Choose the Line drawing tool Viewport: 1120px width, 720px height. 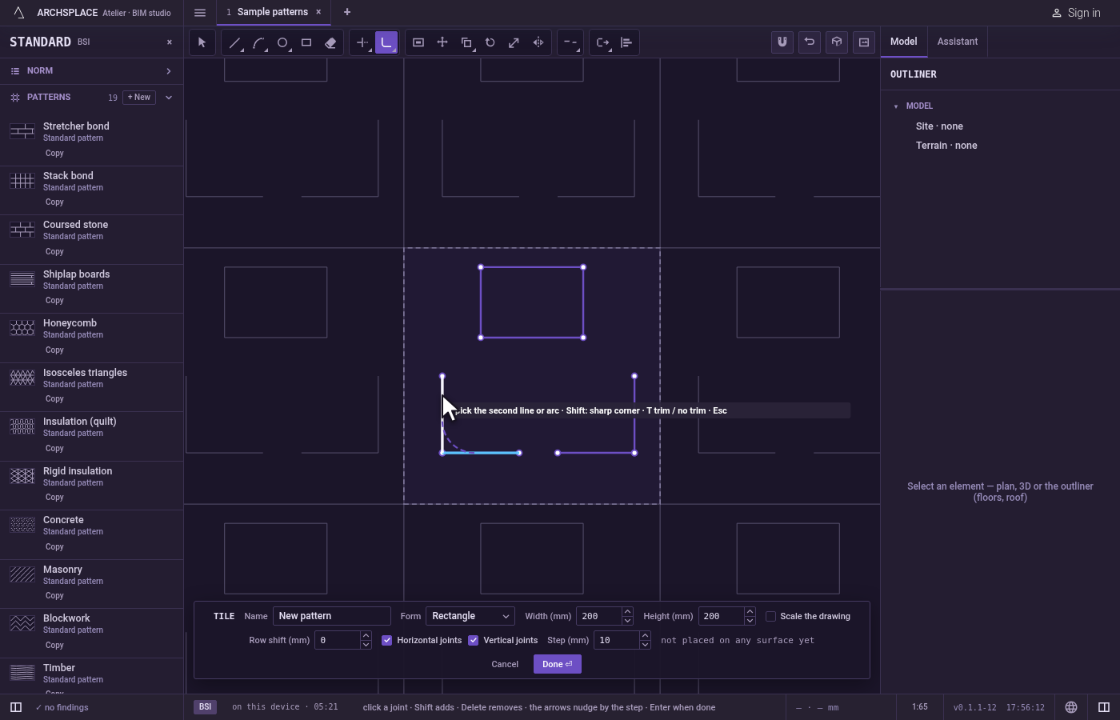[x=234, y=42]
